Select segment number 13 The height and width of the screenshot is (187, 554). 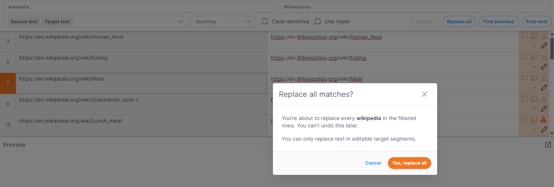8,125
